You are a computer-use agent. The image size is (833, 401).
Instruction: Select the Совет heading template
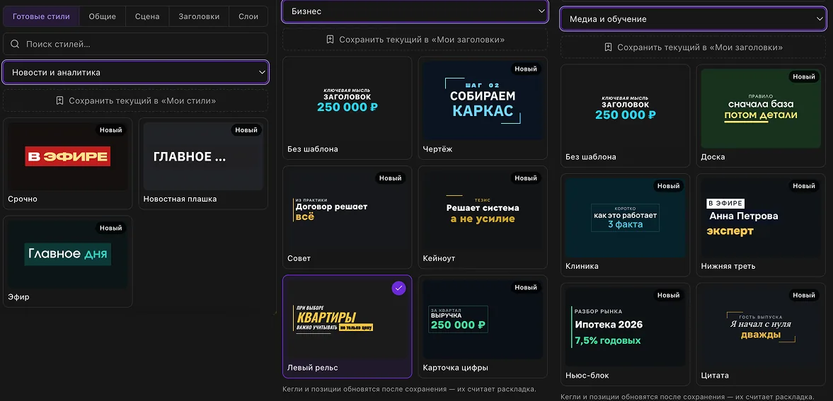coord(347,217)
